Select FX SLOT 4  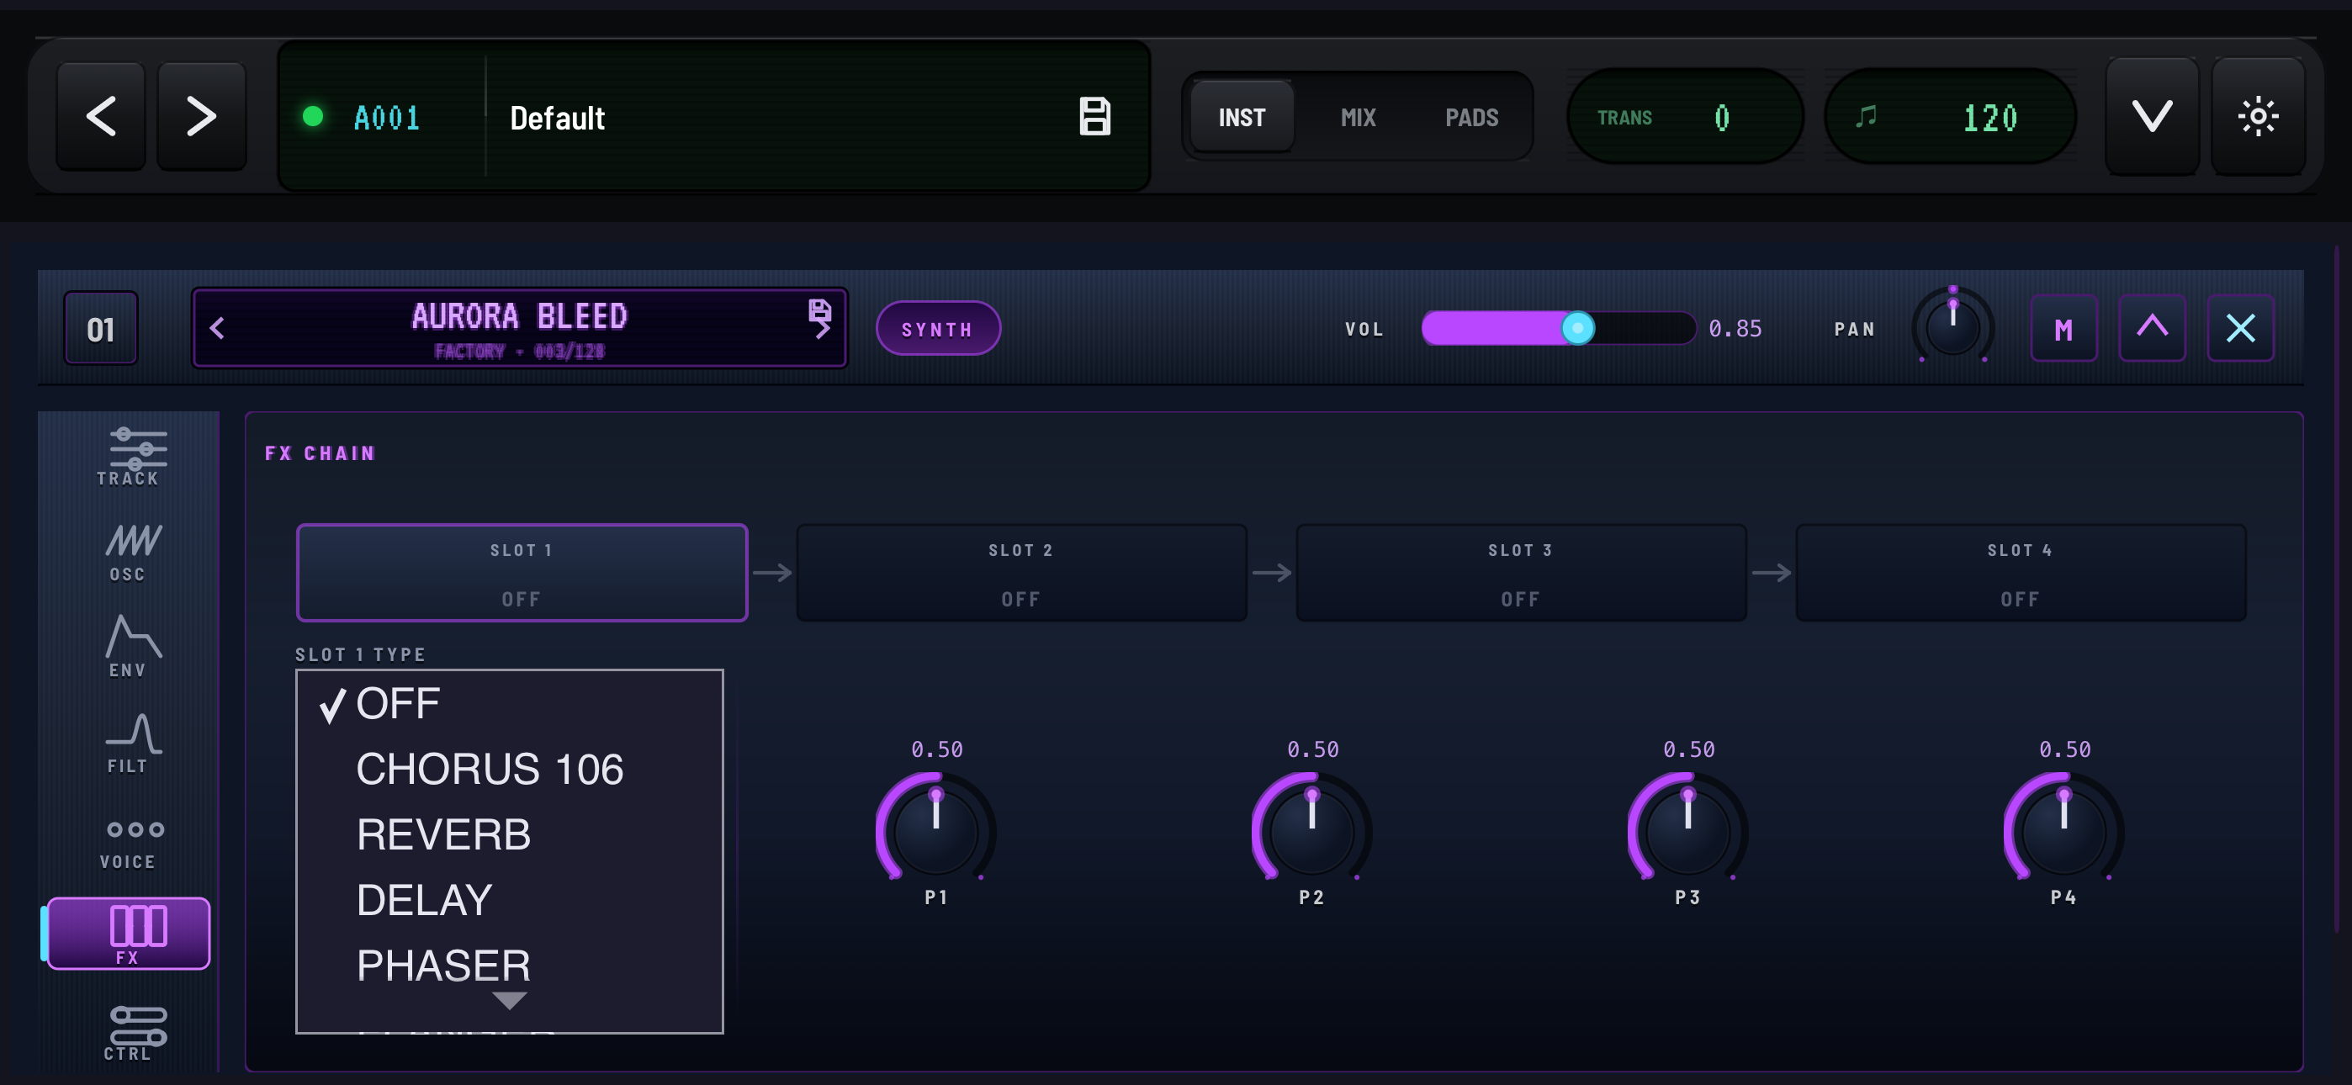pyautogui.click(x=2020, y=573)
